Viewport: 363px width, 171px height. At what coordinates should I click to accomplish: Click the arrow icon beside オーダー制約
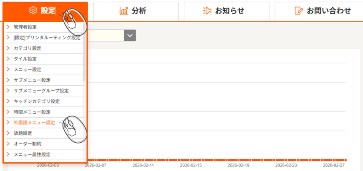8,144
